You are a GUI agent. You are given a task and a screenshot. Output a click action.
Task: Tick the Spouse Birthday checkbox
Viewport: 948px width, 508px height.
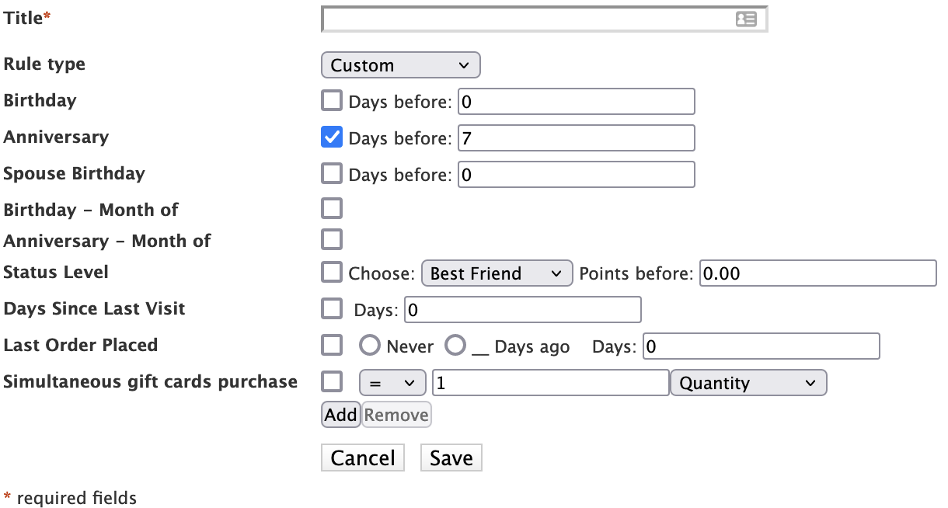pyautogui.click(x=332, y=173)
